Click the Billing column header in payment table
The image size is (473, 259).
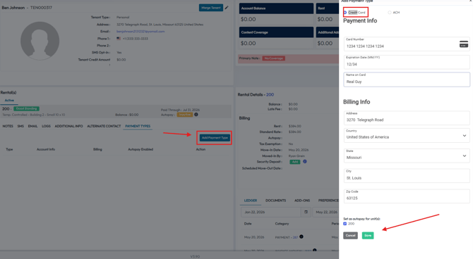tap(97, 149)
